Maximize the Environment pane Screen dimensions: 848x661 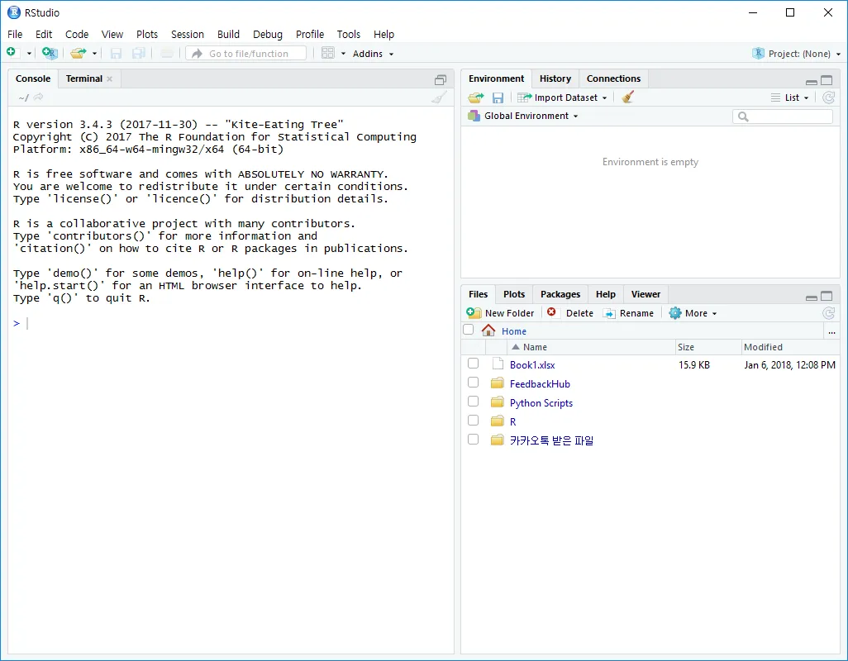[827, 80]
